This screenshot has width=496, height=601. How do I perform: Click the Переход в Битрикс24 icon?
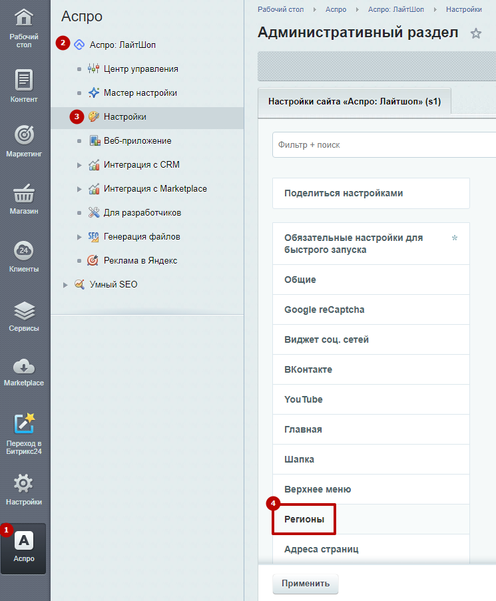[24, 423]
